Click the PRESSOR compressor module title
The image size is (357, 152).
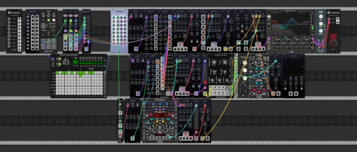(x=220, y=56)
